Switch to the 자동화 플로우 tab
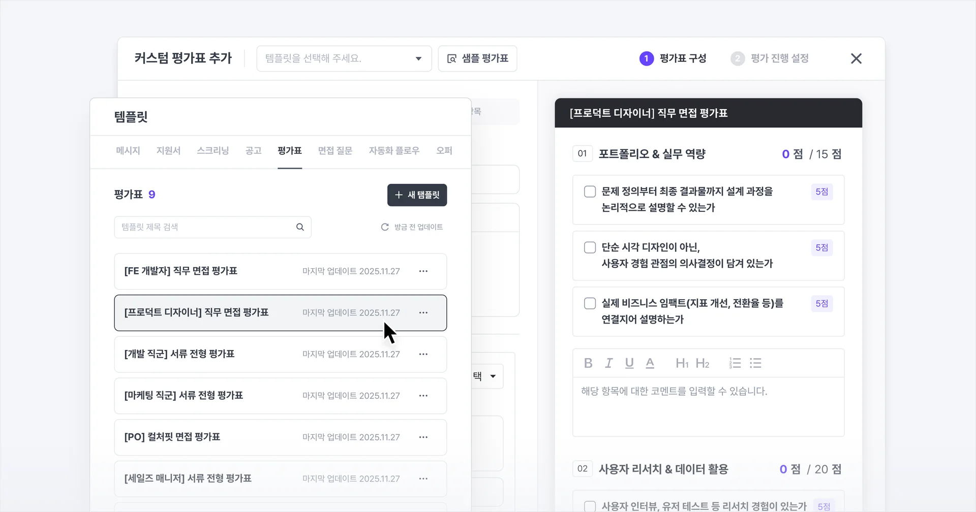 [394, 150]
